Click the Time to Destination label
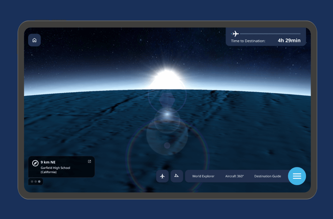The height and width of the screenshot is (219, 333). 248,41
